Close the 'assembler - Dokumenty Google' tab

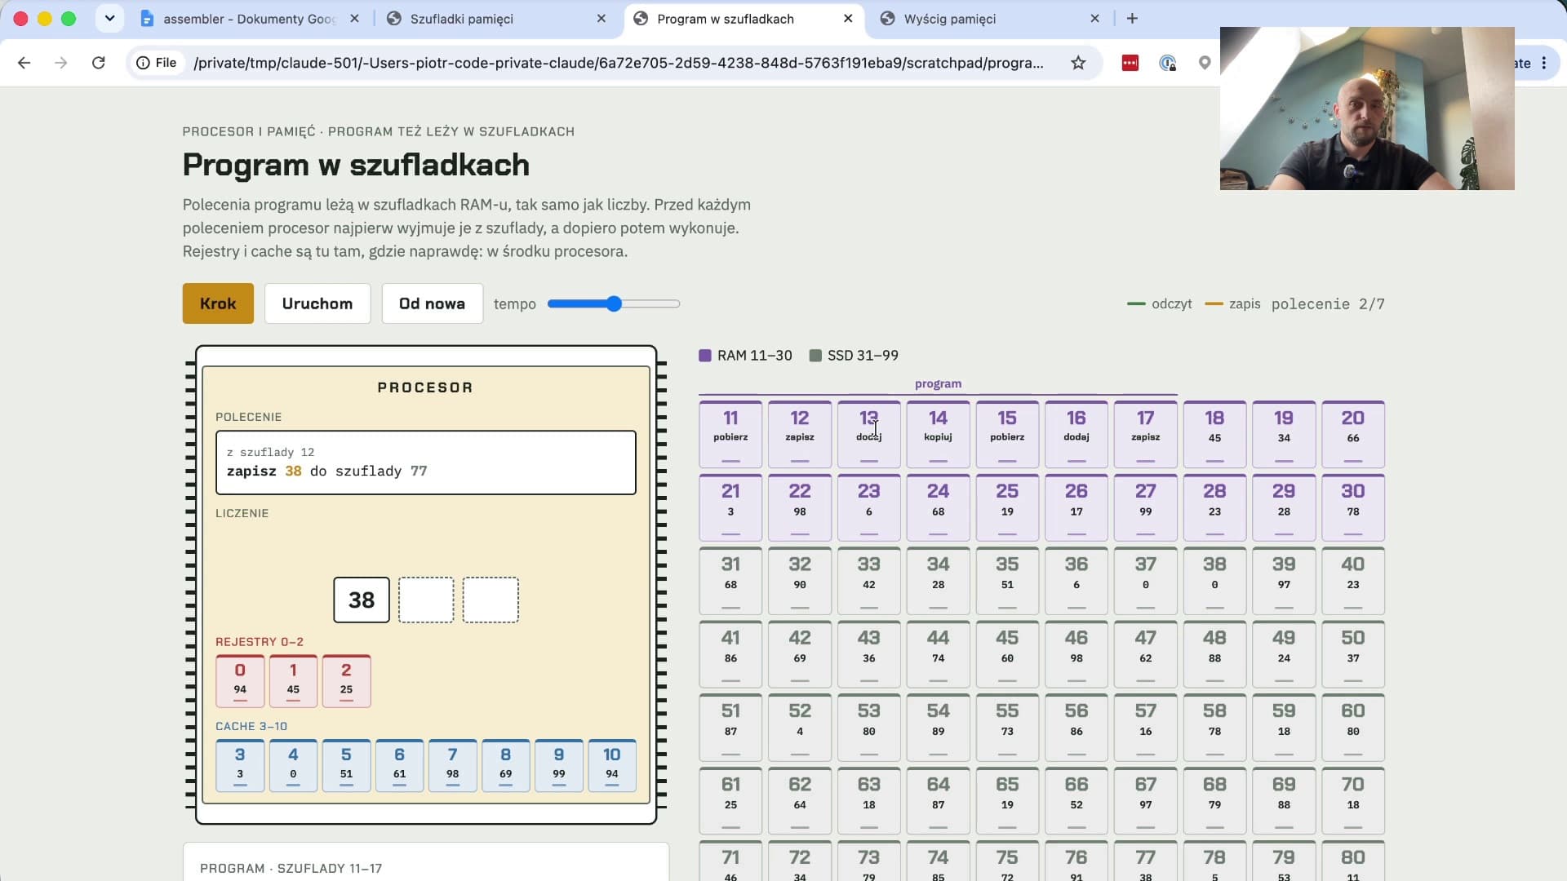coord(354,19)
